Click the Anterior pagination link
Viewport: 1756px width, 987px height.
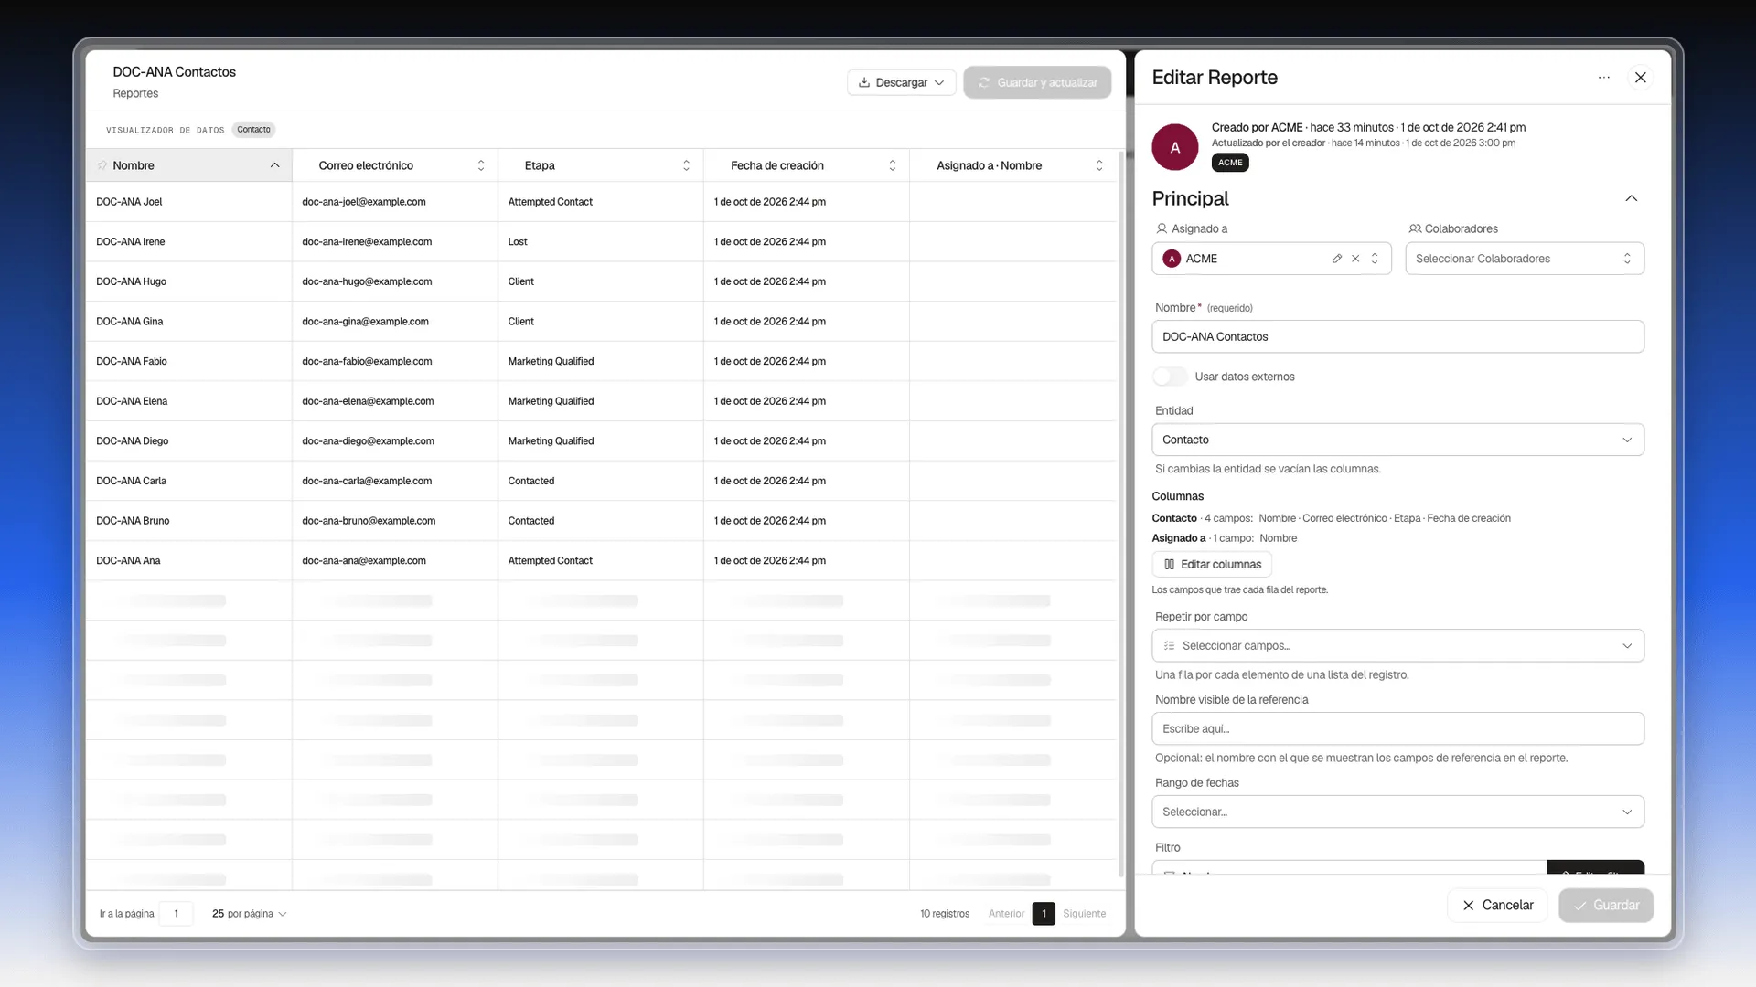click(x=1006, y=914)
